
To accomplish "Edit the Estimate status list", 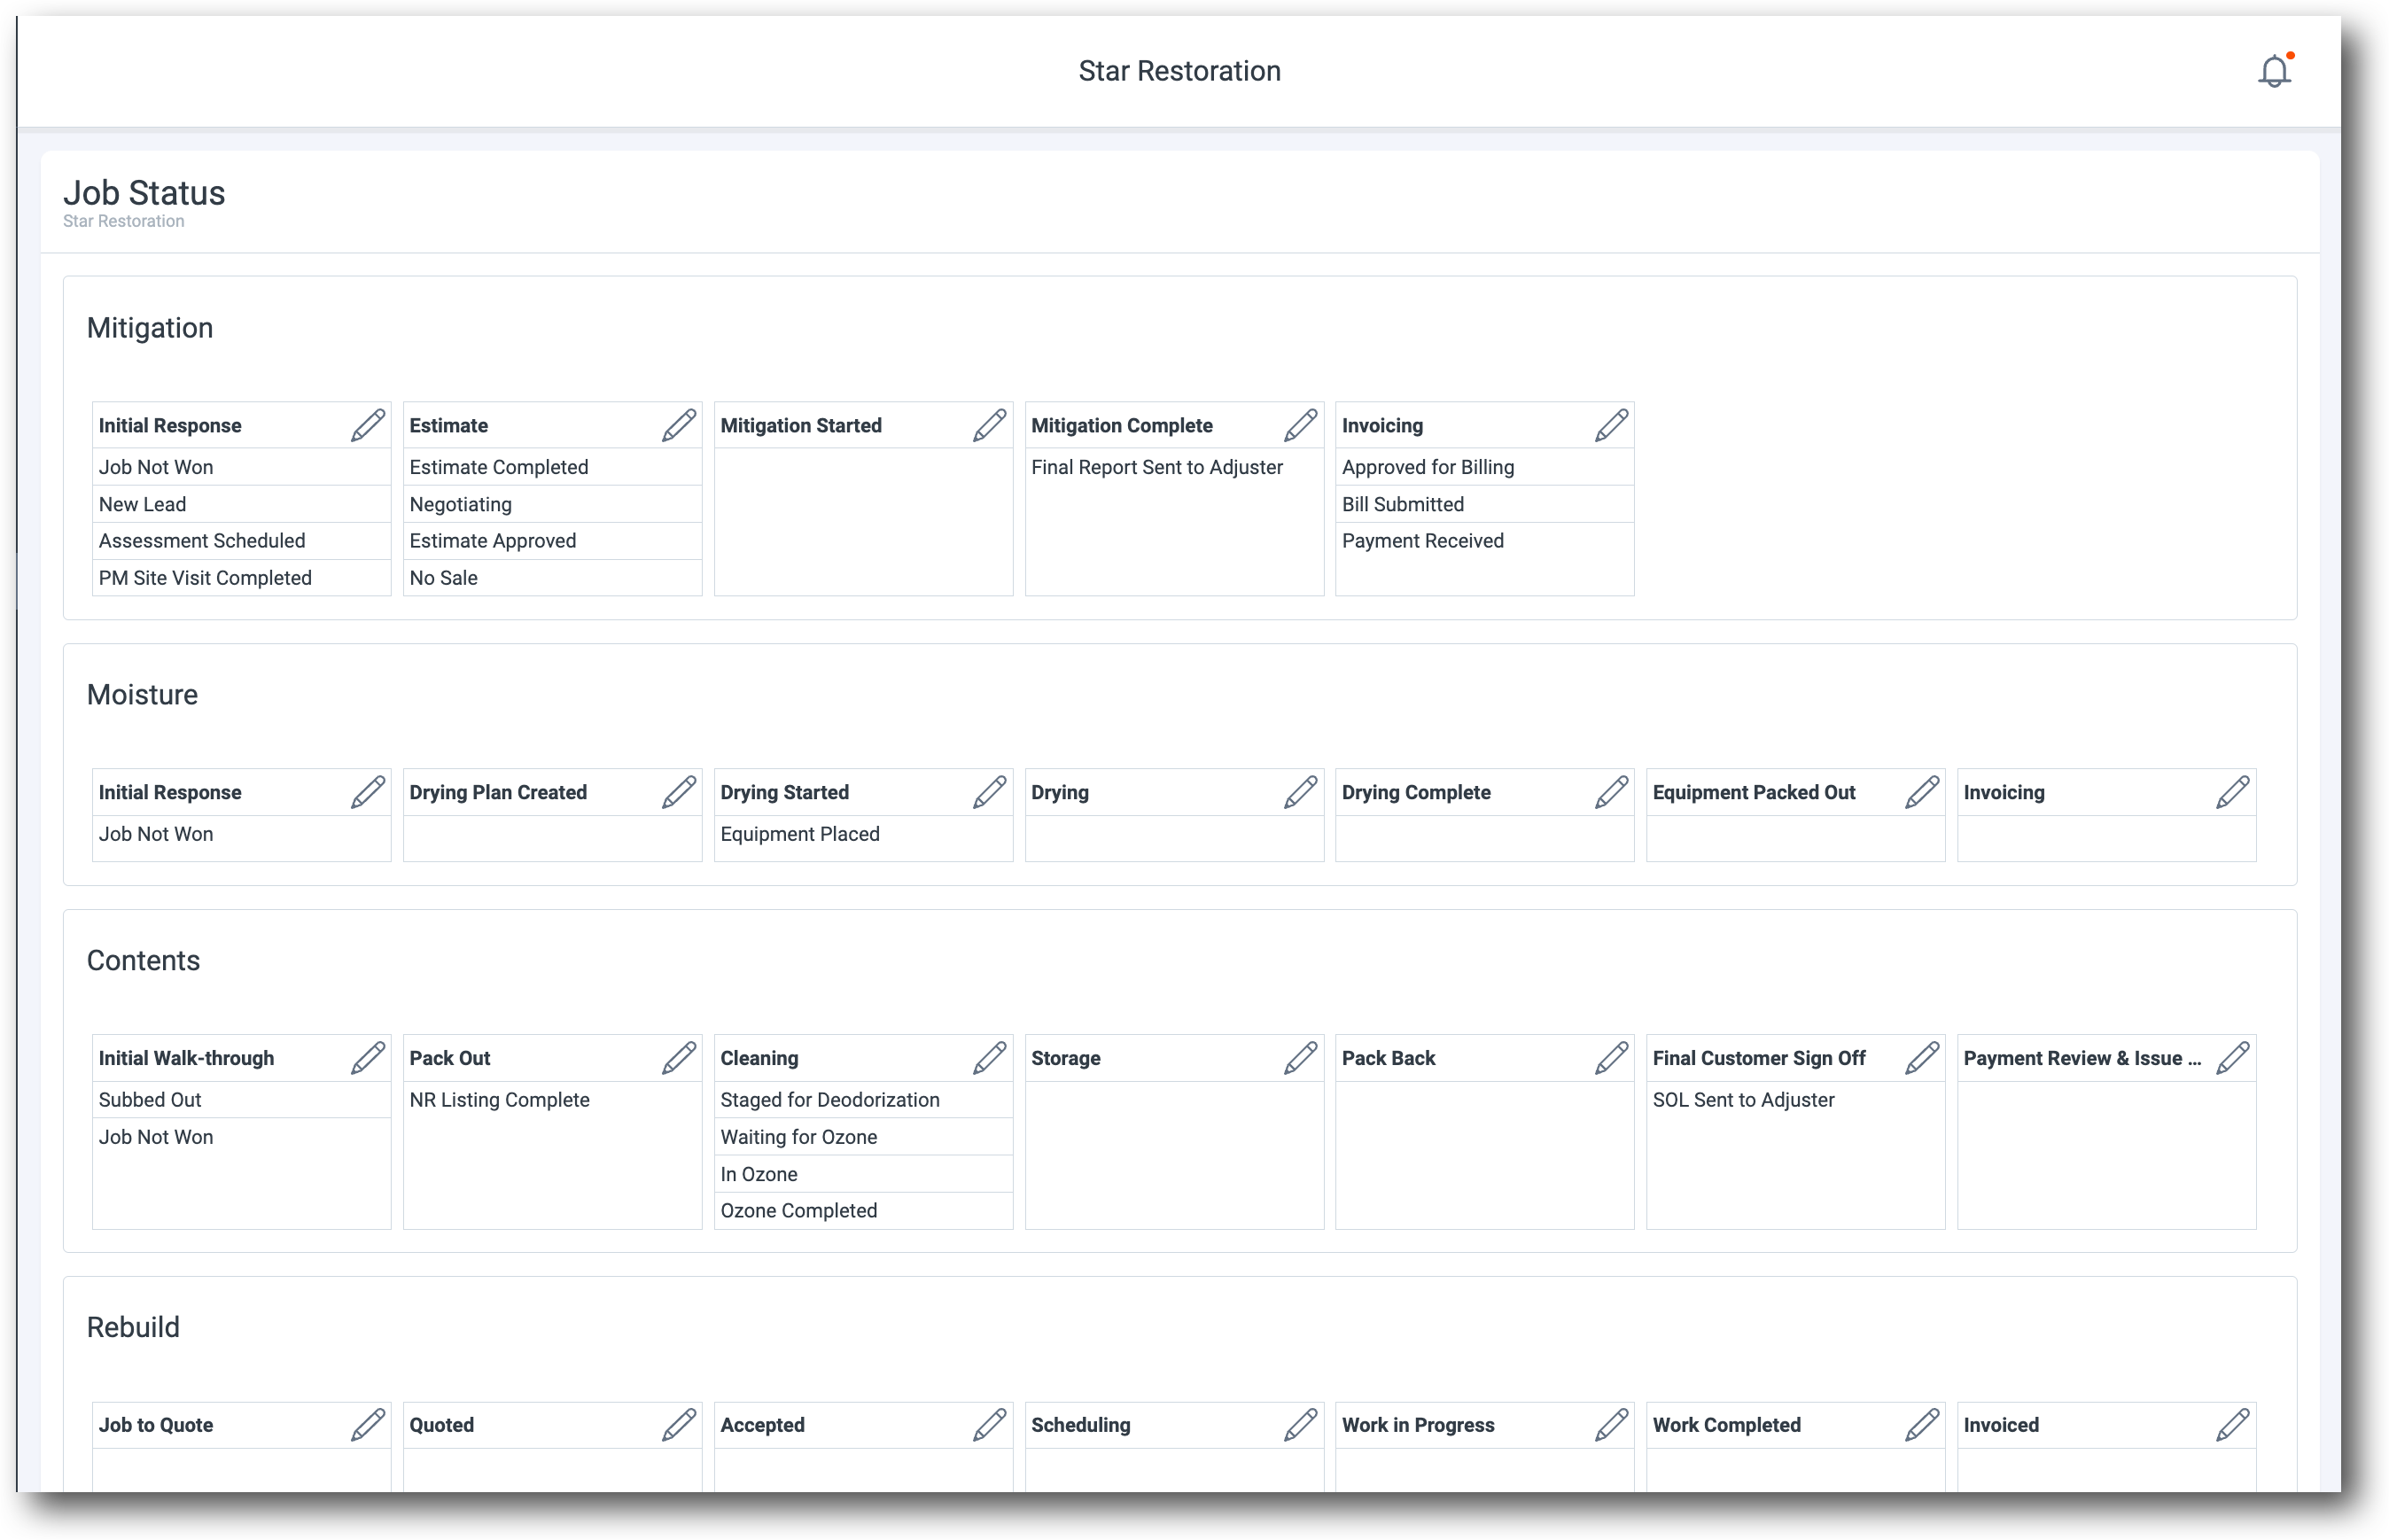I will (x=678, y=424).
